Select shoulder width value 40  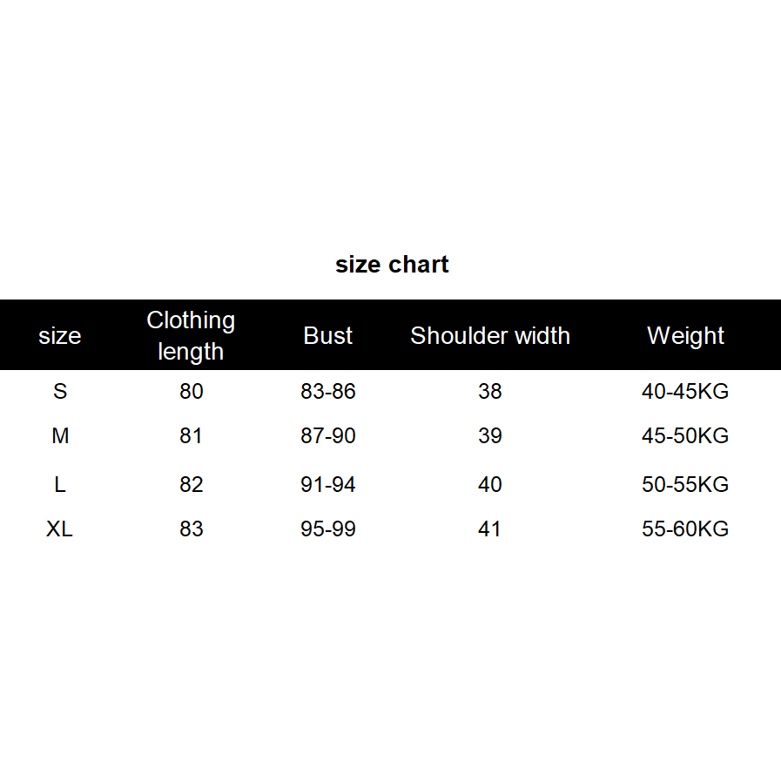click(x=490, y=485)
